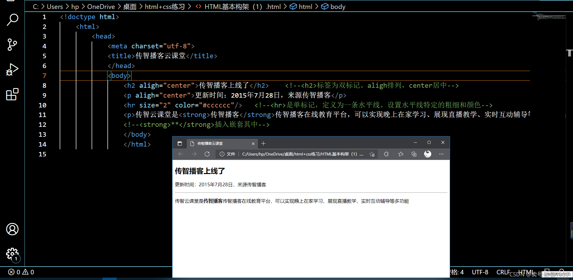
Task: Select the 桌面 breadcrumb
Action: click(x=130, y=7)
